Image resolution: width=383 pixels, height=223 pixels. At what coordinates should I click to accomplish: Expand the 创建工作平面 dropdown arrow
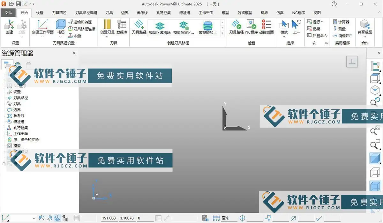(43, 36)
